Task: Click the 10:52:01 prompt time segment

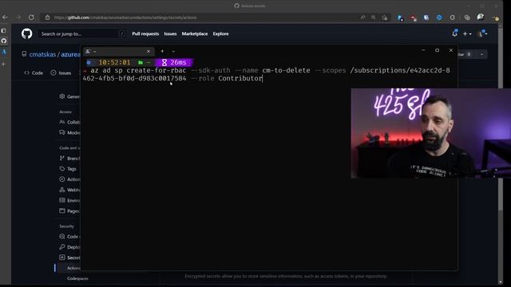Action: coord(114,62)
